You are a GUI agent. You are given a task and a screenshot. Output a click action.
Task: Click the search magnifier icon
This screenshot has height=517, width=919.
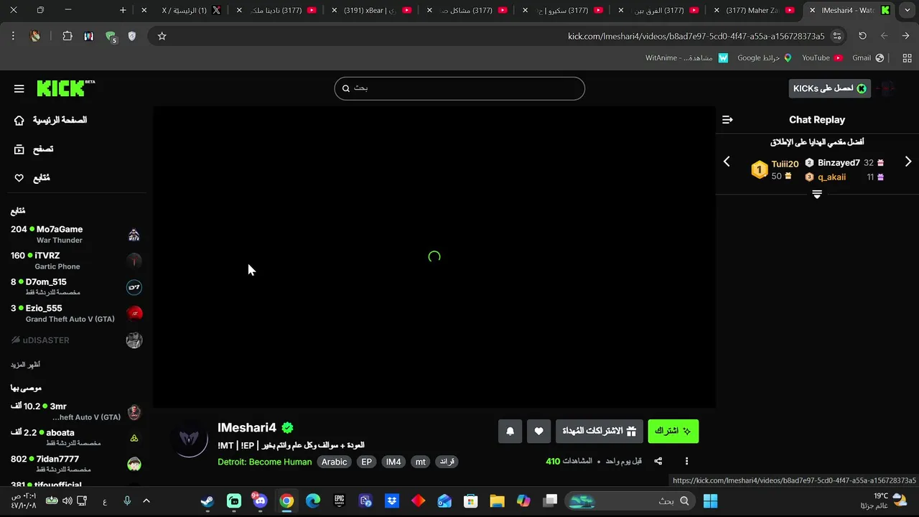pos(346,88)
